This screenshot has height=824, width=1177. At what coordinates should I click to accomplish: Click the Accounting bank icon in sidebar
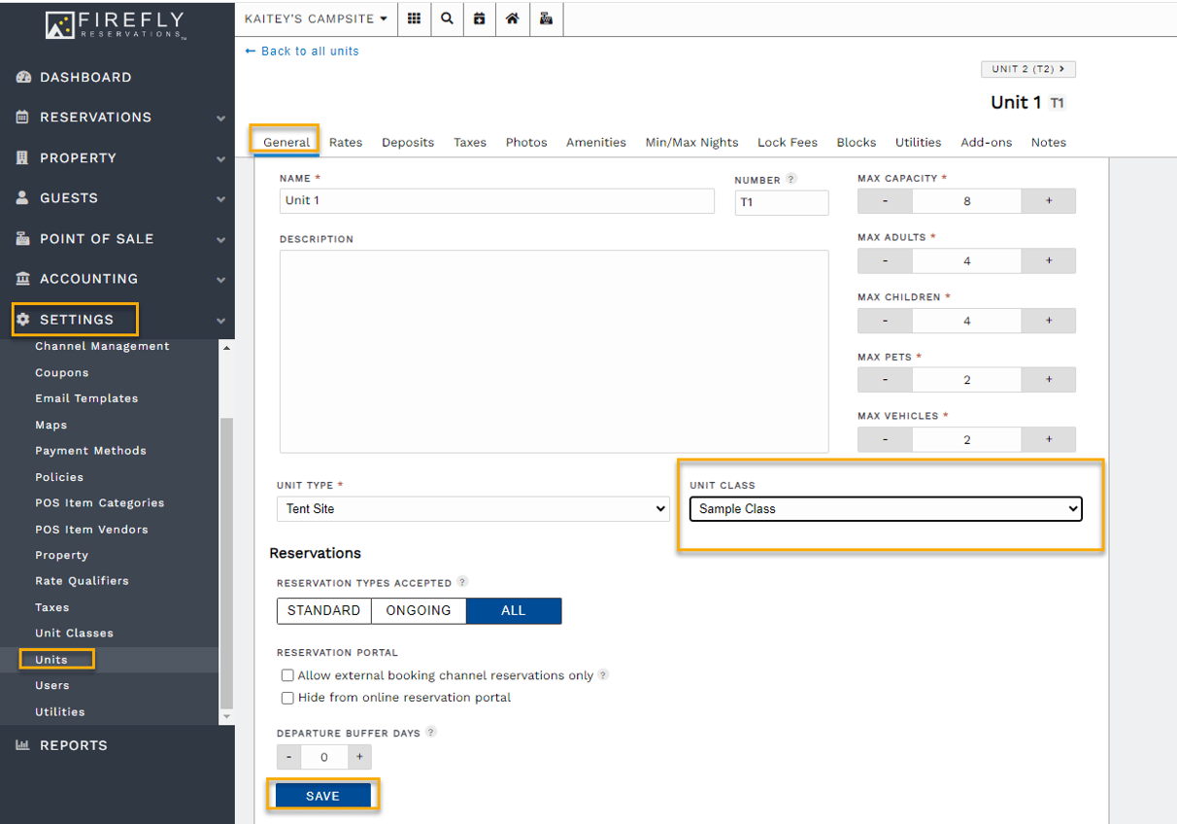point(23,279)
